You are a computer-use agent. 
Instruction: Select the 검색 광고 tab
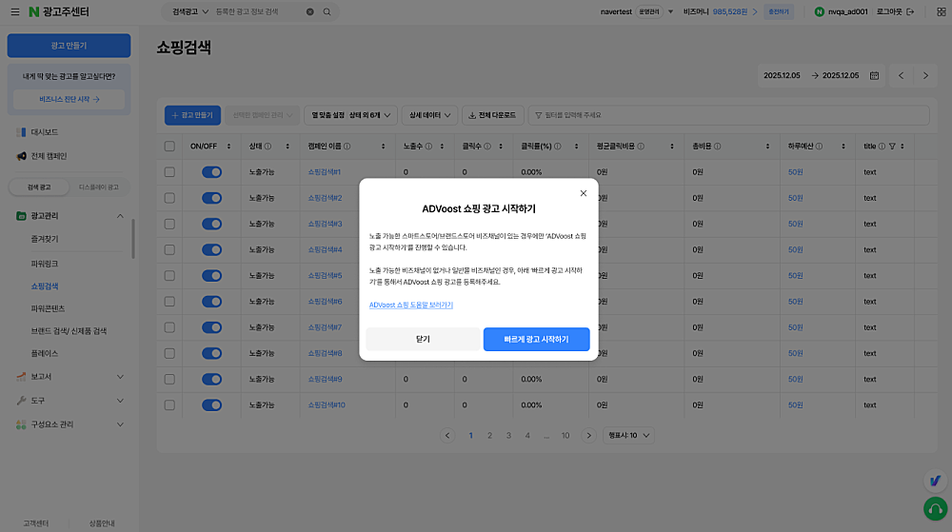tap(39, 187)
